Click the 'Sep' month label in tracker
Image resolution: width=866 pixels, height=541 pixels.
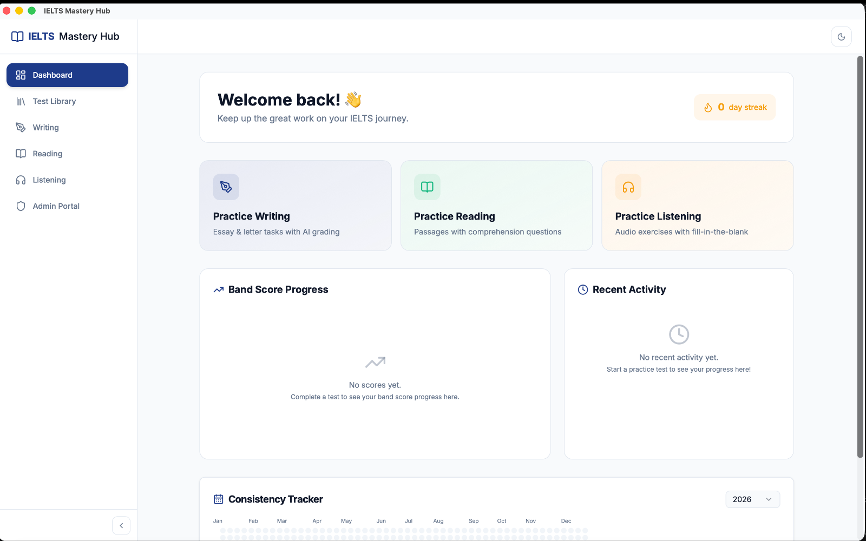474,521
